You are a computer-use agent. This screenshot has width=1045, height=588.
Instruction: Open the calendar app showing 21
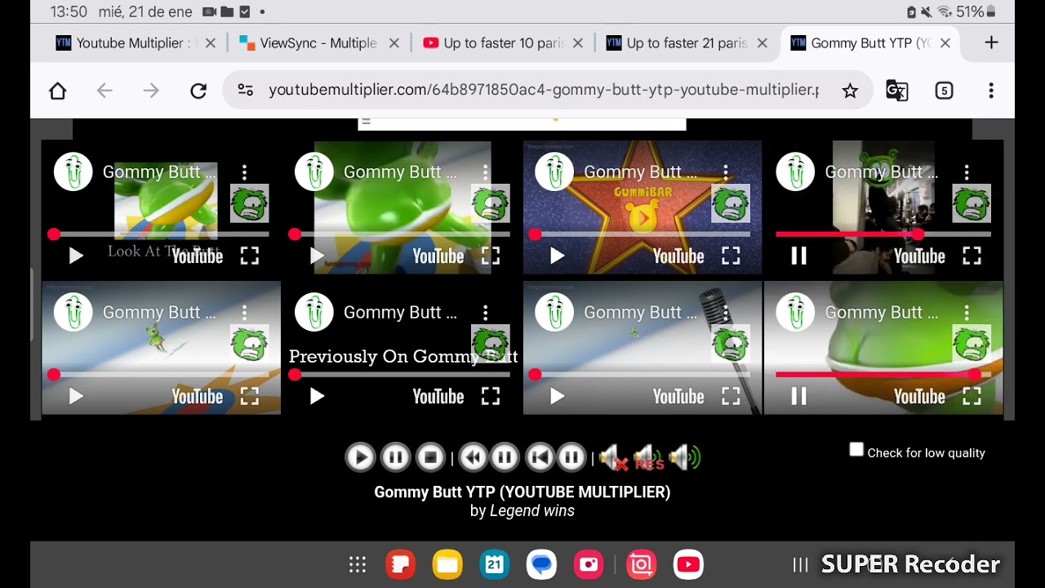pyautogui.click(x=495, y=564)
